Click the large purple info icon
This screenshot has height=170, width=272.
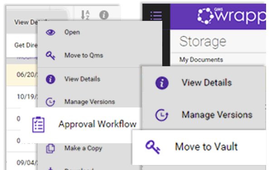pyautogui.click(x=162, y=83)
